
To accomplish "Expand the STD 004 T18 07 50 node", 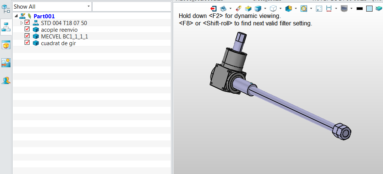I will click(x=22, y=23).
